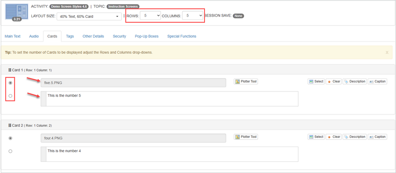Image resolution: width=396 pixels, height=173 pixels.
Task: Click Clear button for Card 1
Action: click(x=334, y=82)
